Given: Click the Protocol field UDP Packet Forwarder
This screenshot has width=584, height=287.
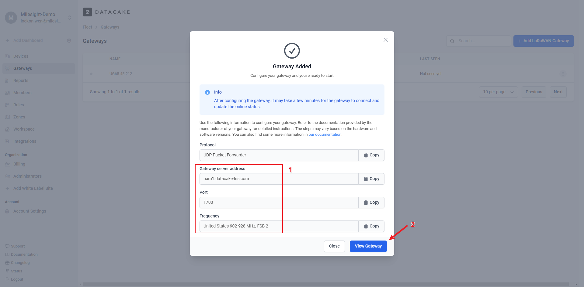Looking at the screenshot, I should tap(279, 155).
